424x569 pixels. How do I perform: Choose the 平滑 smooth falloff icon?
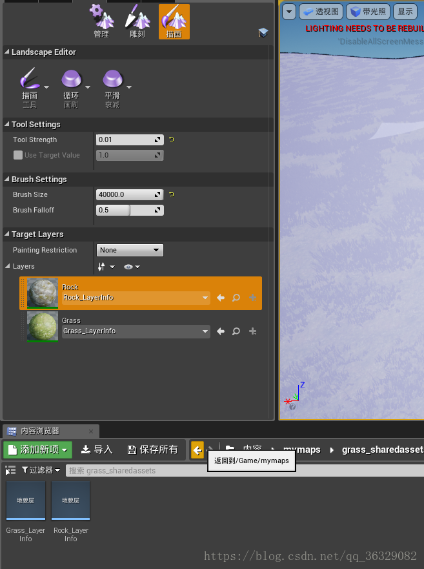[112, 78]
